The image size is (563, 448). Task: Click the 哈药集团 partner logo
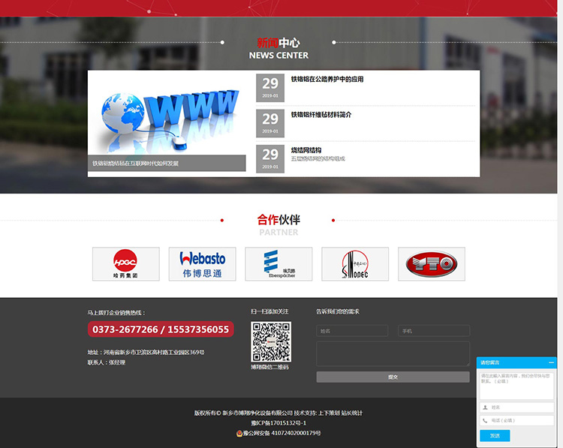(x=125, y=264)
